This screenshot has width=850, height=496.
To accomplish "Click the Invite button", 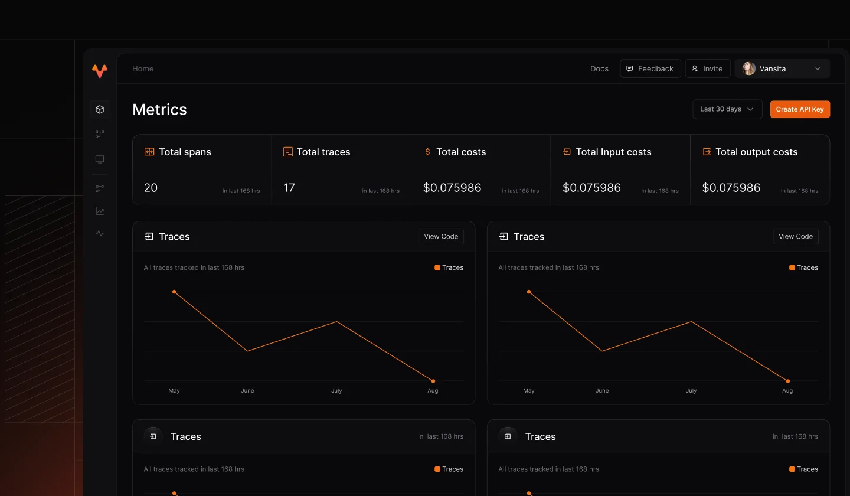I will tap(708, 68).
